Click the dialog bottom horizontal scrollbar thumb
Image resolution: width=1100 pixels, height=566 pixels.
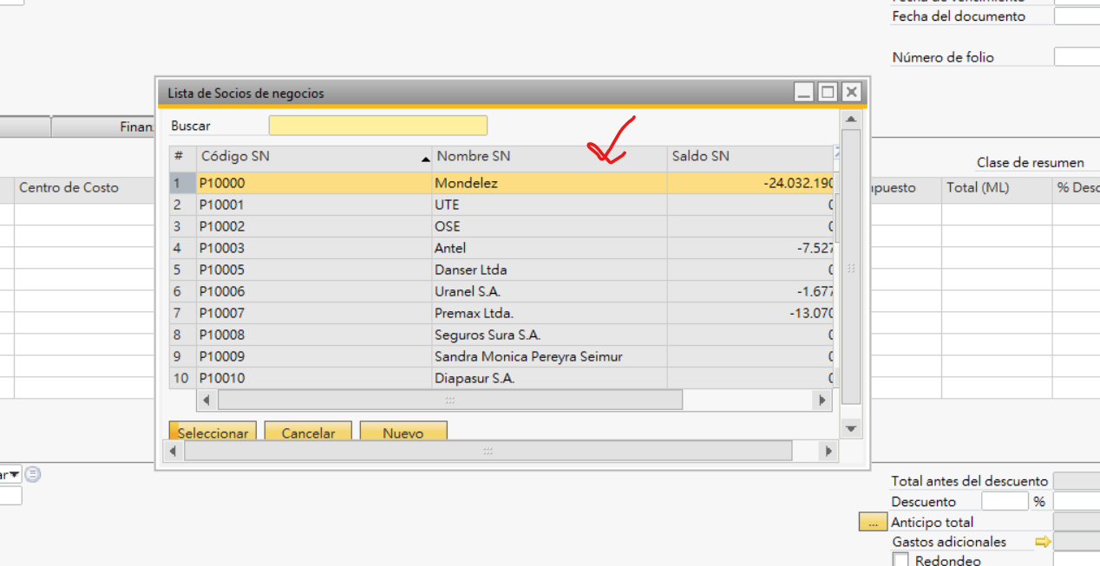(x=488, y=451)
